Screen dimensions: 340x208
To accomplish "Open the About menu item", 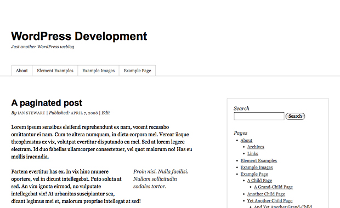I will 22,71.
